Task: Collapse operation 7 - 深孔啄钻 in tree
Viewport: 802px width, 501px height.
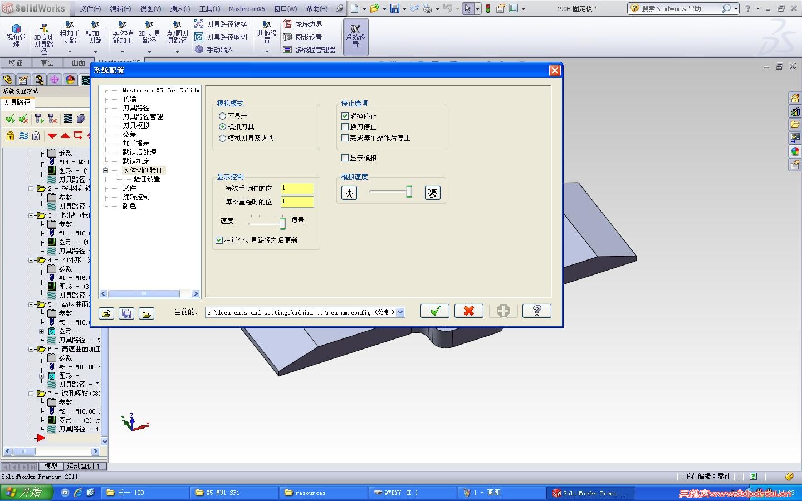Action: (32, 394)
